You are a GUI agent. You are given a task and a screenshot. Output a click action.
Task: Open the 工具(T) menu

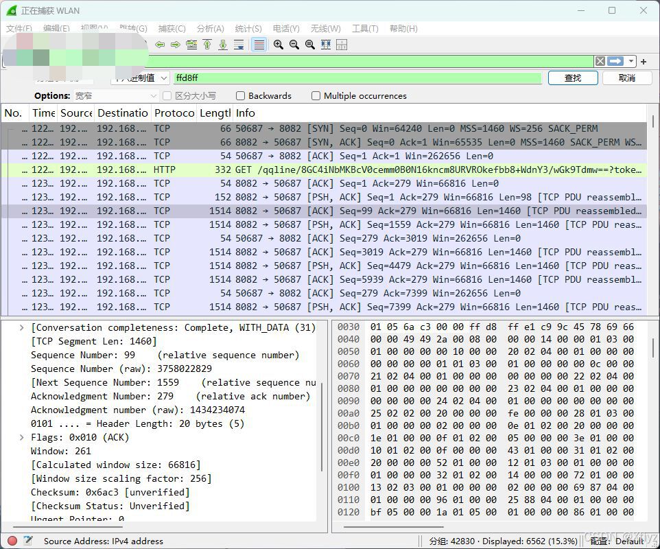tap(365, 29)
